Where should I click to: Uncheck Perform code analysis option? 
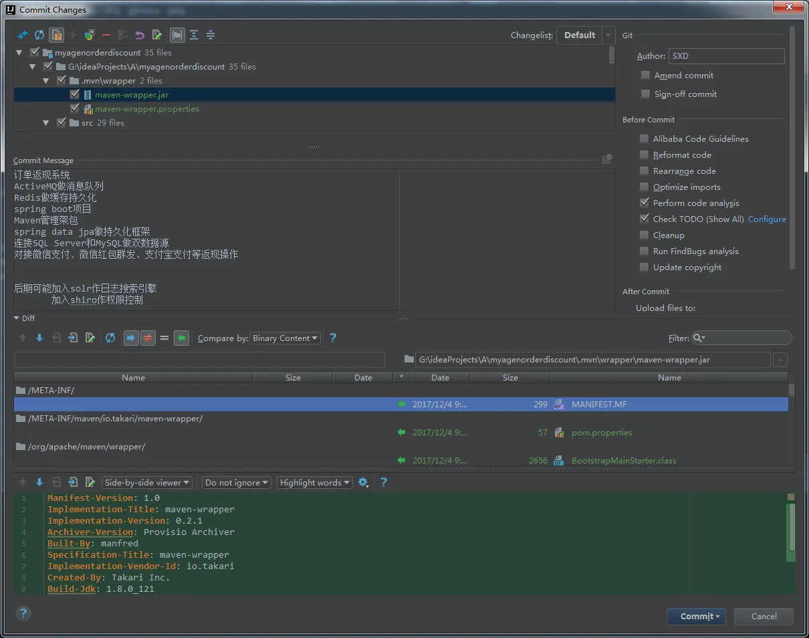click(x=644, y=203)
